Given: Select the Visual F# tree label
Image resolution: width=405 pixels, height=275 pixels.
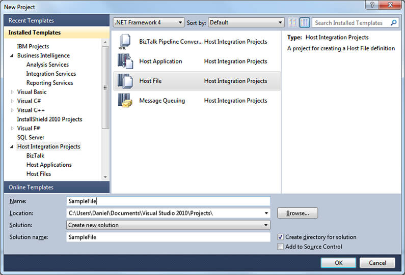Looking at the screenshot, I should tap(29, 129).
